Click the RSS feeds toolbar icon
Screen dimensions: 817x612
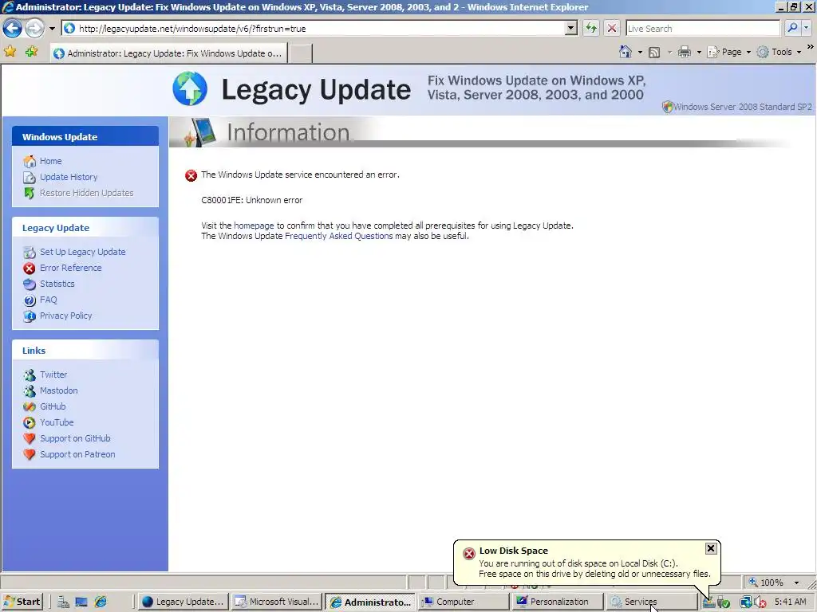[654, 52]
